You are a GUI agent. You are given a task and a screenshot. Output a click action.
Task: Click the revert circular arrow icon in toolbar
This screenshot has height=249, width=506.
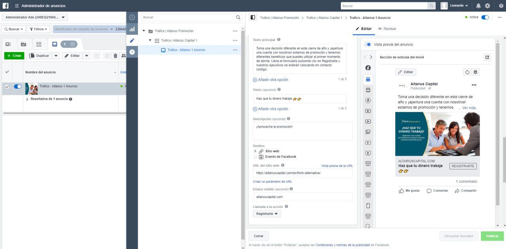click(107, 56)
